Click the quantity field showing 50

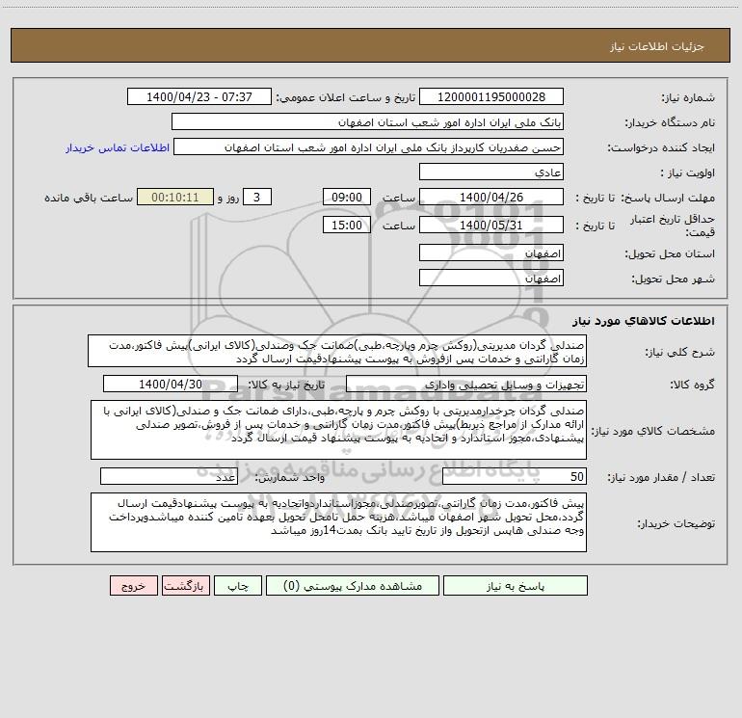(515, 476)
